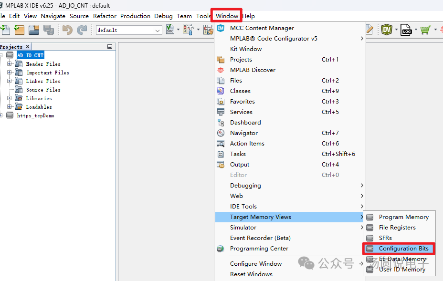Screen dimensions: 443x281
Task: Click the Undo arrow icon
Action: [x=67, y=30]
